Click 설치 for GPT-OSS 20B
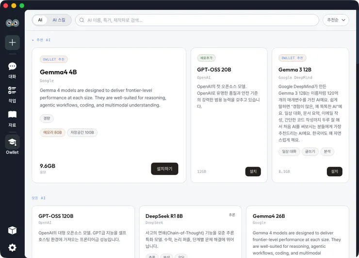The height and width of the screenshot is (258, 359). [x=253, y=171]
